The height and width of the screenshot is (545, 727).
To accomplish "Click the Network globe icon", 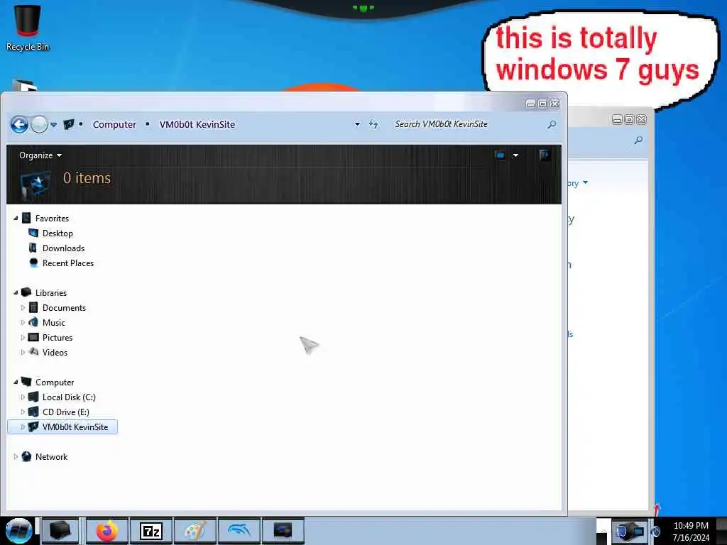I will coord(26,456).
